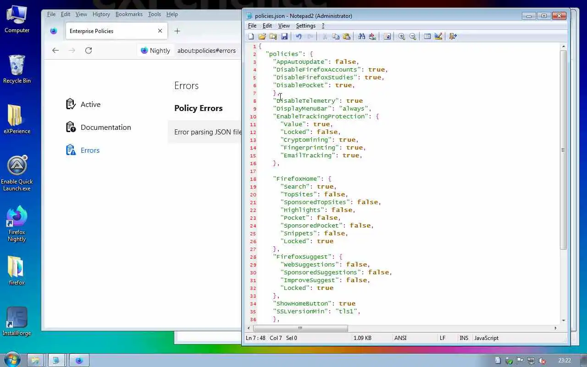
Task: Click the ANSI encoding in status bar
Action: [400, 338]
